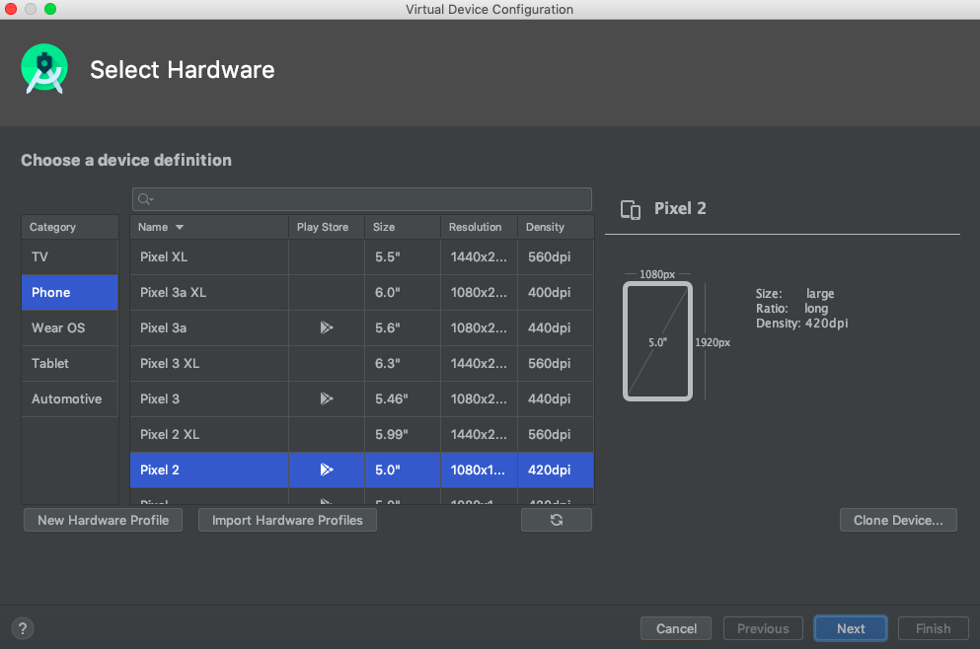Open help with the question mark button

[x=23, y=628]
